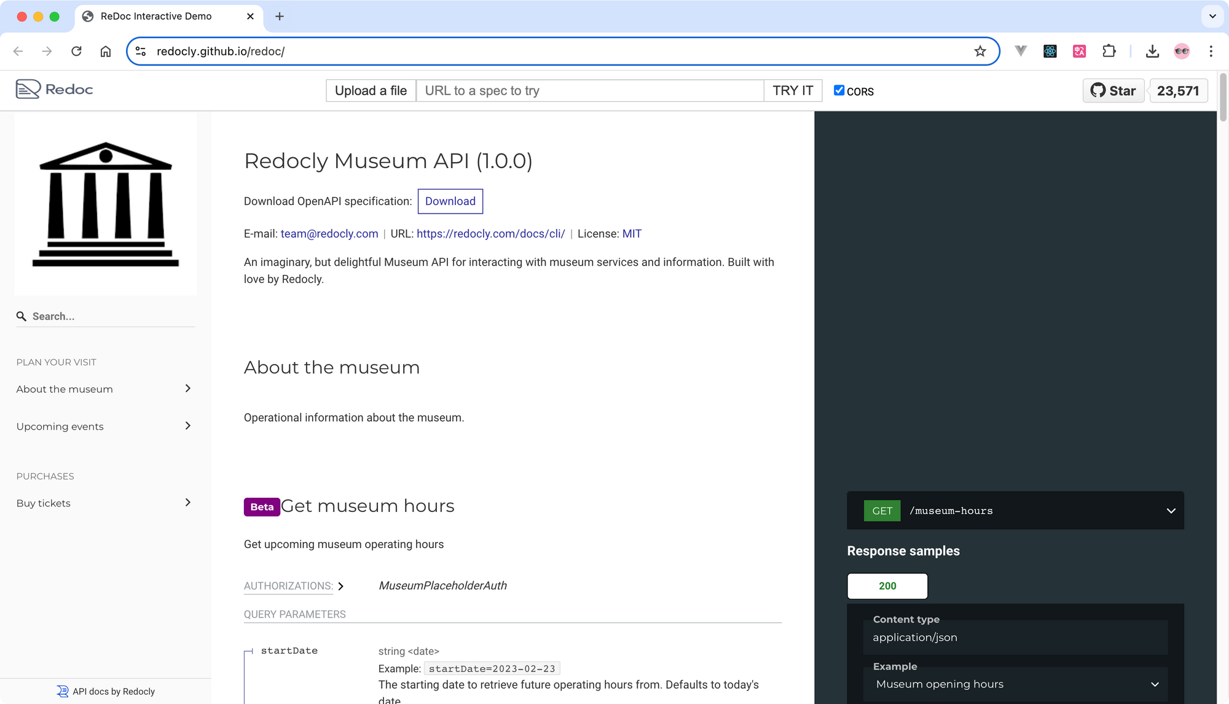Click the URL input field to enter spec
This screenshot has width=1229, height=704.
[590, 90]
